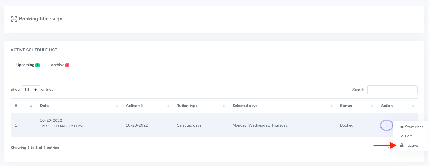Screen dimensions: 429x166
Task: Click the command icon beside Booking title
Action: click(14, 19)
